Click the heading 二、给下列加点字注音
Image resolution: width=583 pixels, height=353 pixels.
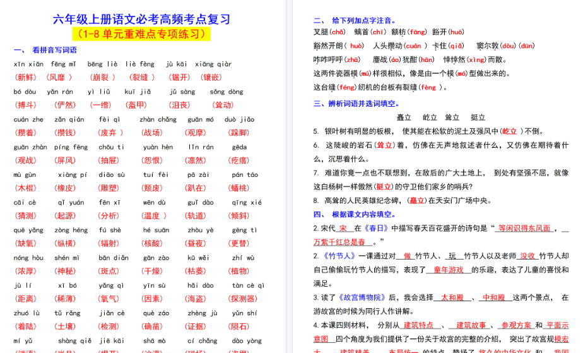point(355,20)
